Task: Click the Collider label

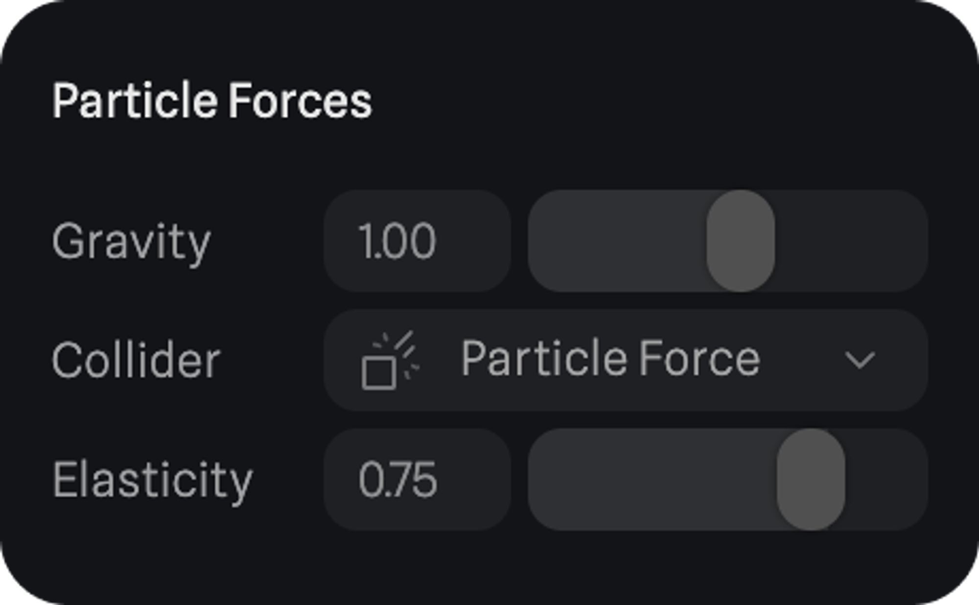Action: 136,361
